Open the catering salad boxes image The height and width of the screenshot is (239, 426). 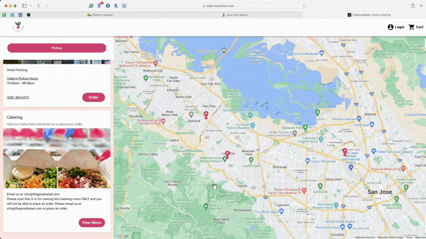pyautogui.click(x=57, y=158)
